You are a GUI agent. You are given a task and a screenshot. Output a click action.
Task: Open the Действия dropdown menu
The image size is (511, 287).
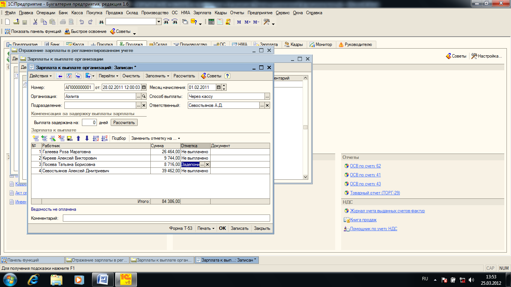pos(41,76)
